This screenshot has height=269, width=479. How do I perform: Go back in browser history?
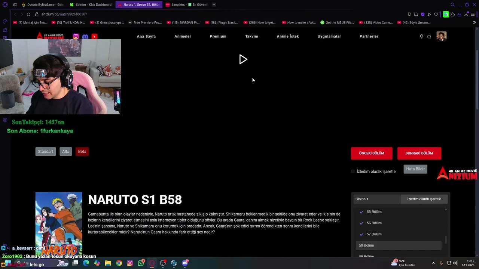click(x=15, y=14)
